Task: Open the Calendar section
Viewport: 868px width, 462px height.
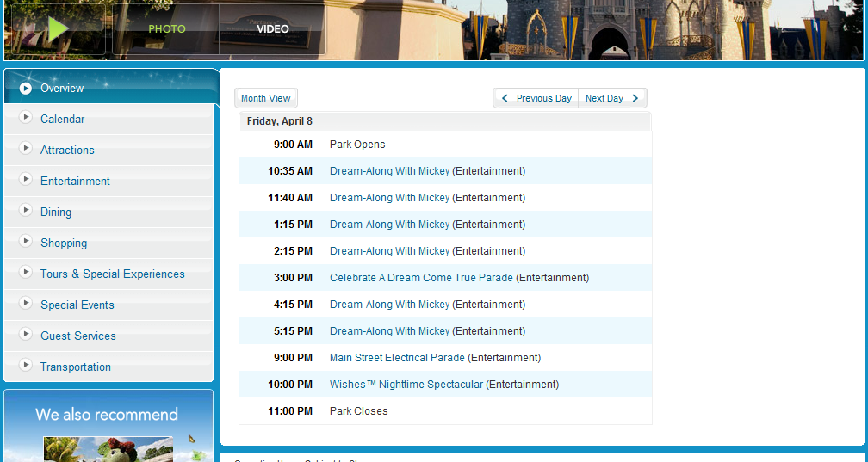Action: (63, 119)
